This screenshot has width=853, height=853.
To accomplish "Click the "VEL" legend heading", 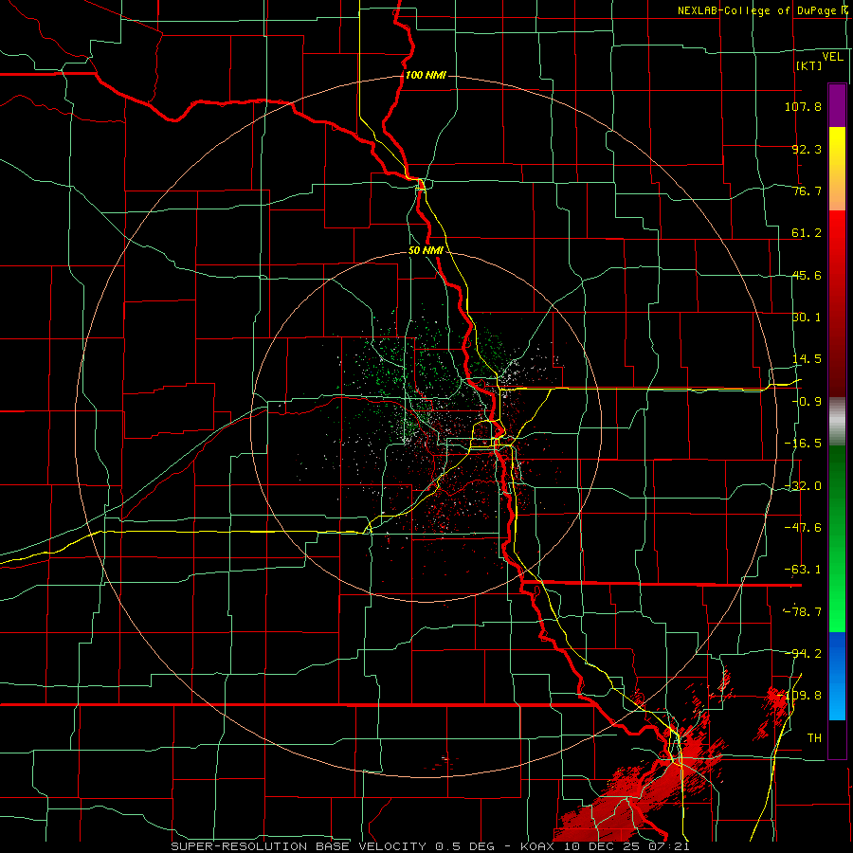I will tap(833, 57).
